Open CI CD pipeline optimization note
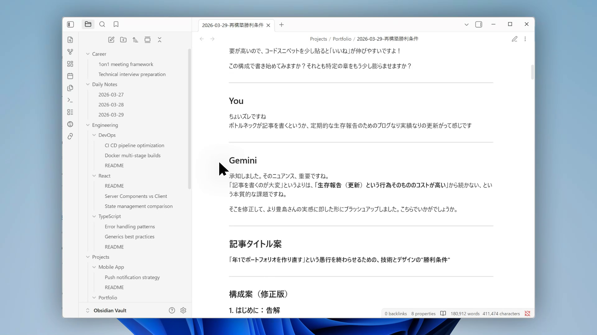This screenshot has height=335, width=597. [135, 145]
